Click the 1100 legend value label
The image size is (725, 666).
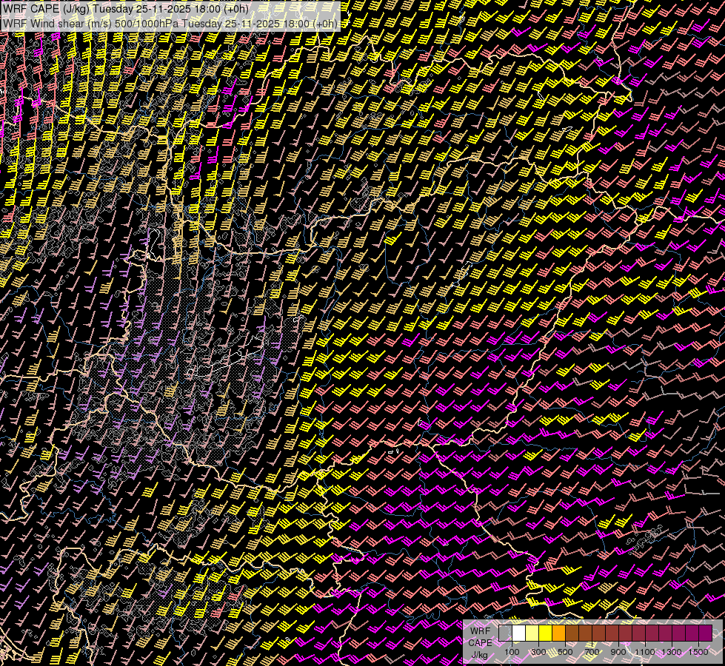(x=644, y=652)
